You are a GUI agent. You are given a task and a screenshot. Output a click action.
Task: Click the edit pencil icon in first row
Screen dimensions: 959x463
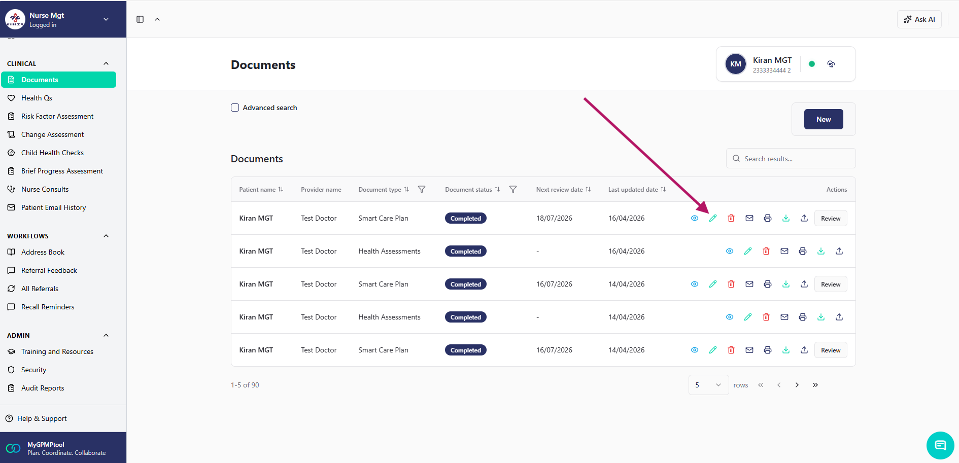tap(713, 218)
